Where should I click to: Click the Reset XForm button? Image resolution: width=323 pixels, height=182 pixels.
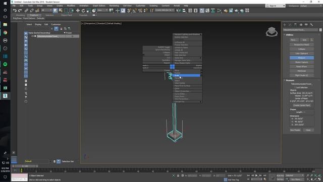tap(302, 67)
